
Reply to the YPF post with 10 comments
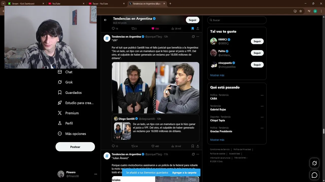[x=115, y=146]
